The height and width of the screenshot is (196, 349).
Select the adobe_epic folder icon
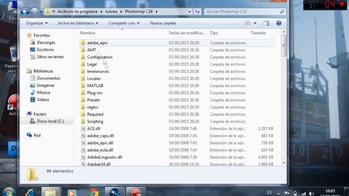[x=83, y=42]
